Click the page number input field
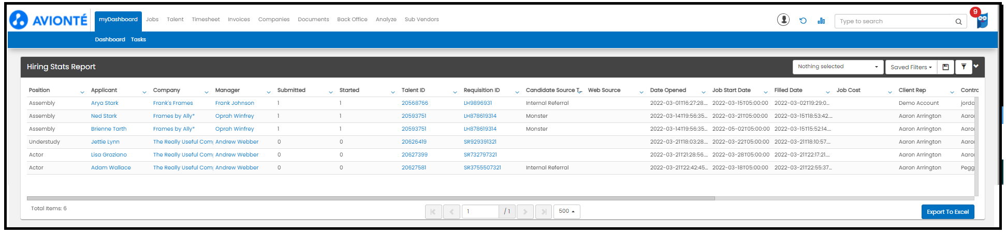The width and height of the screenshot is (1006, 235). click(x=480, y=211)
